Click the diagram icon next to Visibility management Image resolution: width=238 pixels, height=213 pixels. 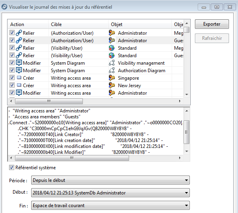[112, 63]
